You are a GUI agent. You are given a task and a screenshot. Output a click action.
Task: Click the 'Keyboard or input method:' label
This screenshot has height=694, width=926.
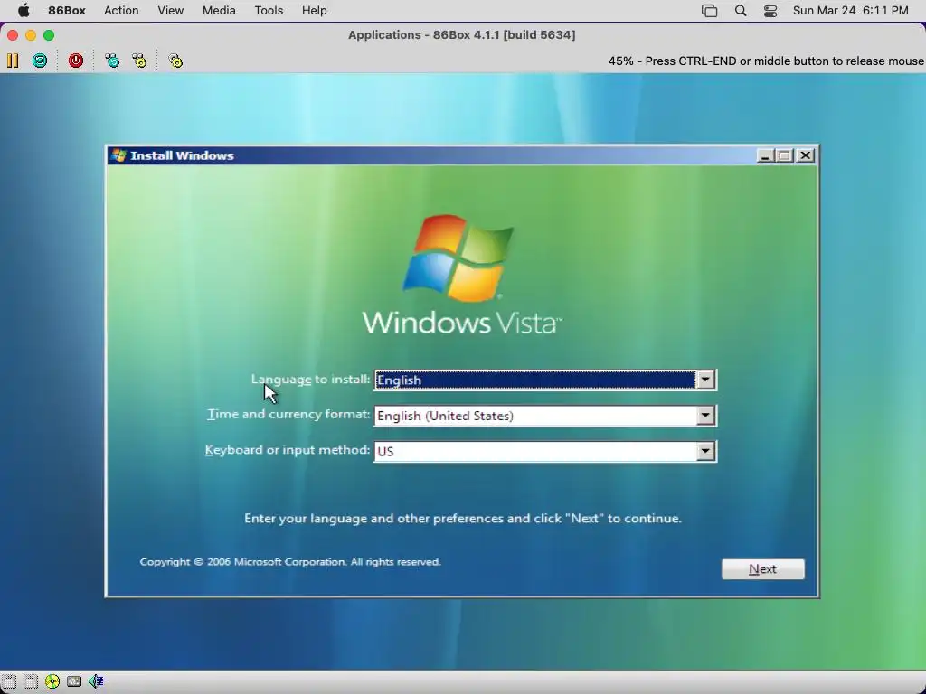coord(288,450)
